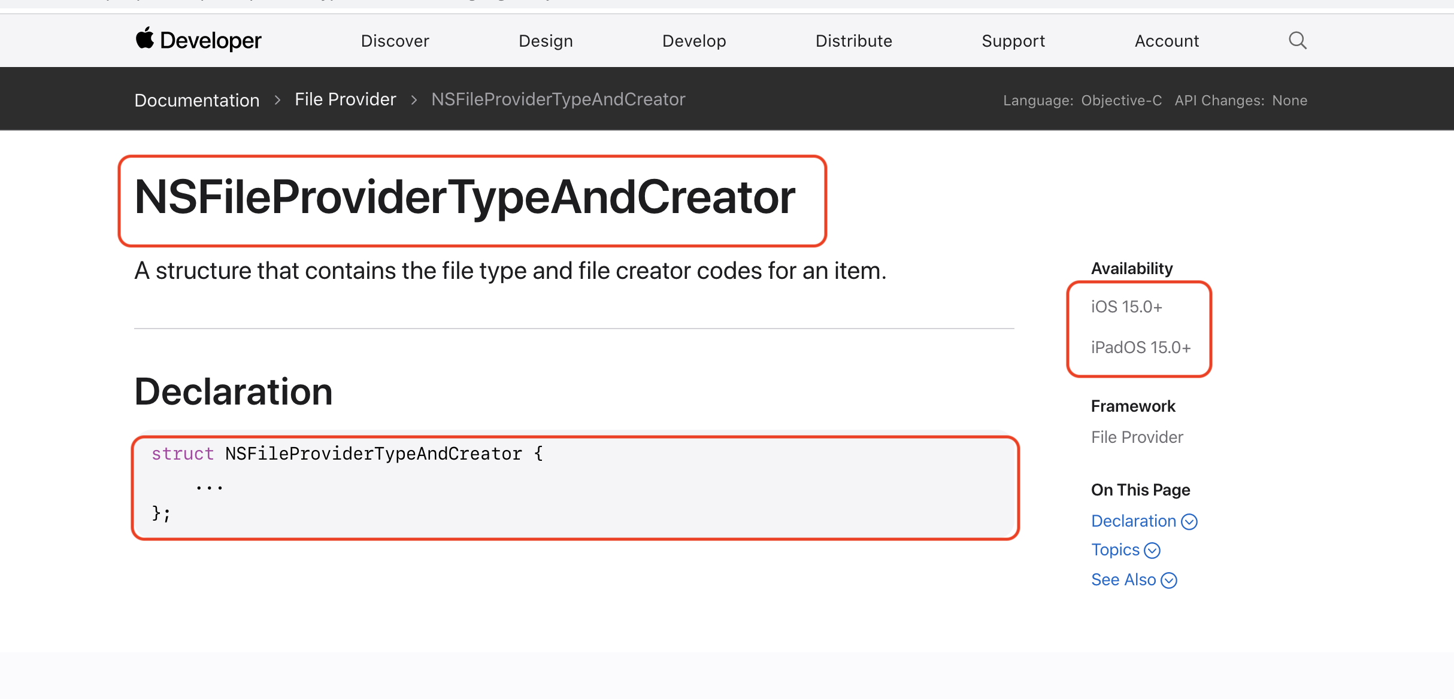Open the Distribute nav item
The image size is (1454, 699).
point(853,41)
